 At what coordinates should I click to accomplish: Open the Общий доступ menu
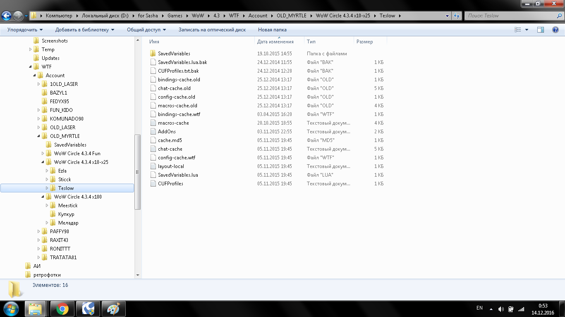pos(146,30)
